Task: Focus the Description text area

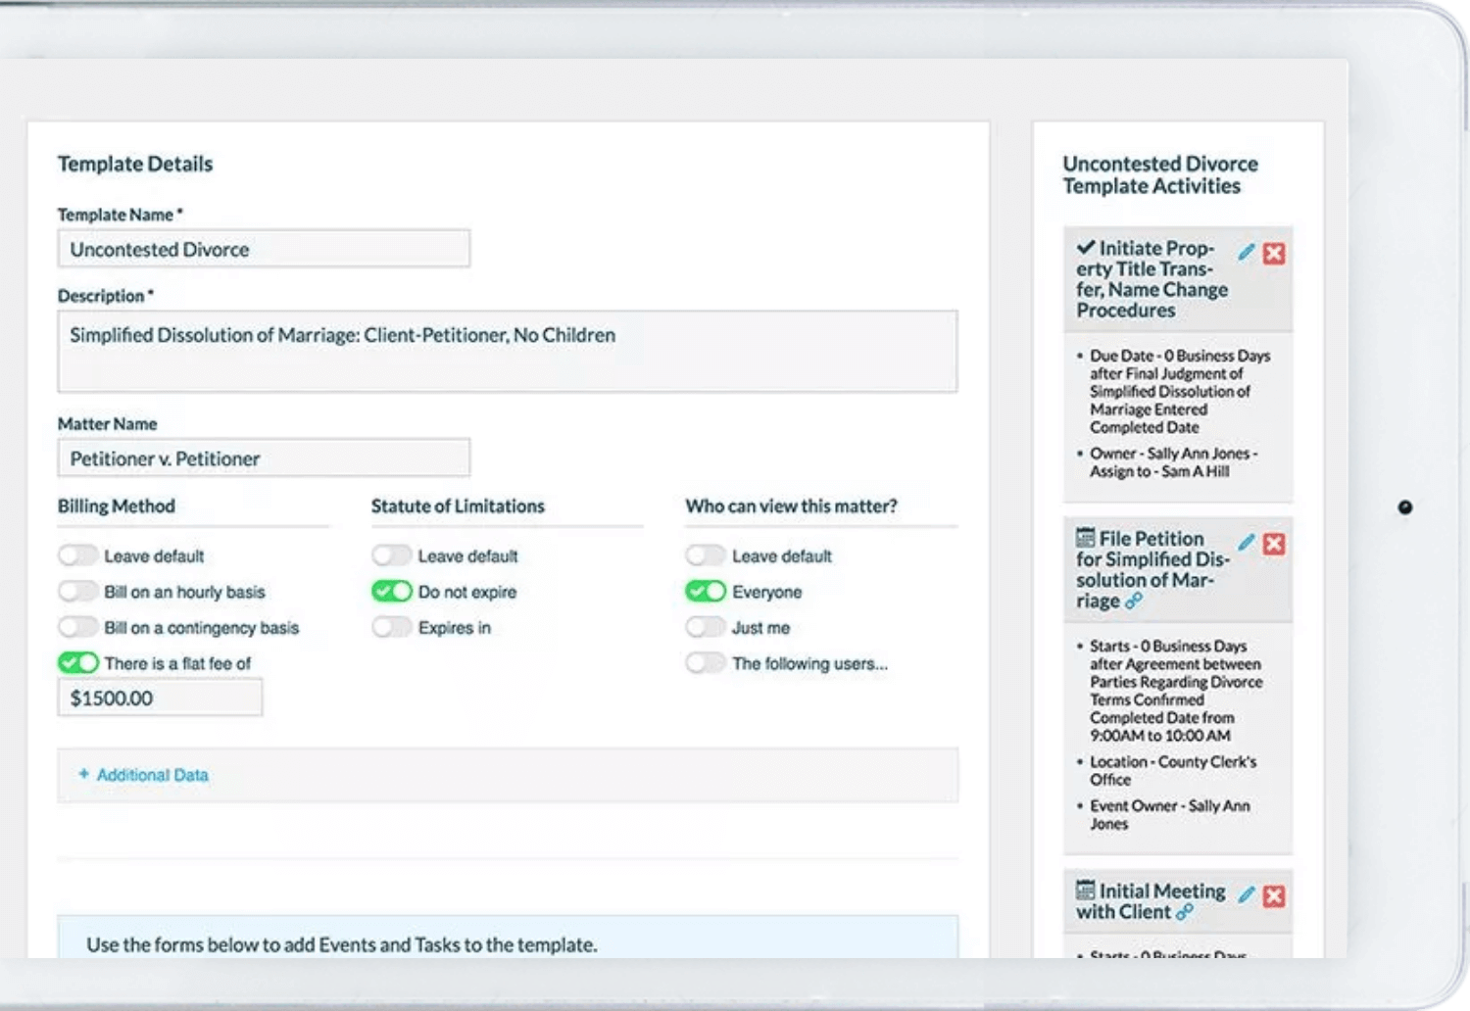Action: click(x=507, y=351)
